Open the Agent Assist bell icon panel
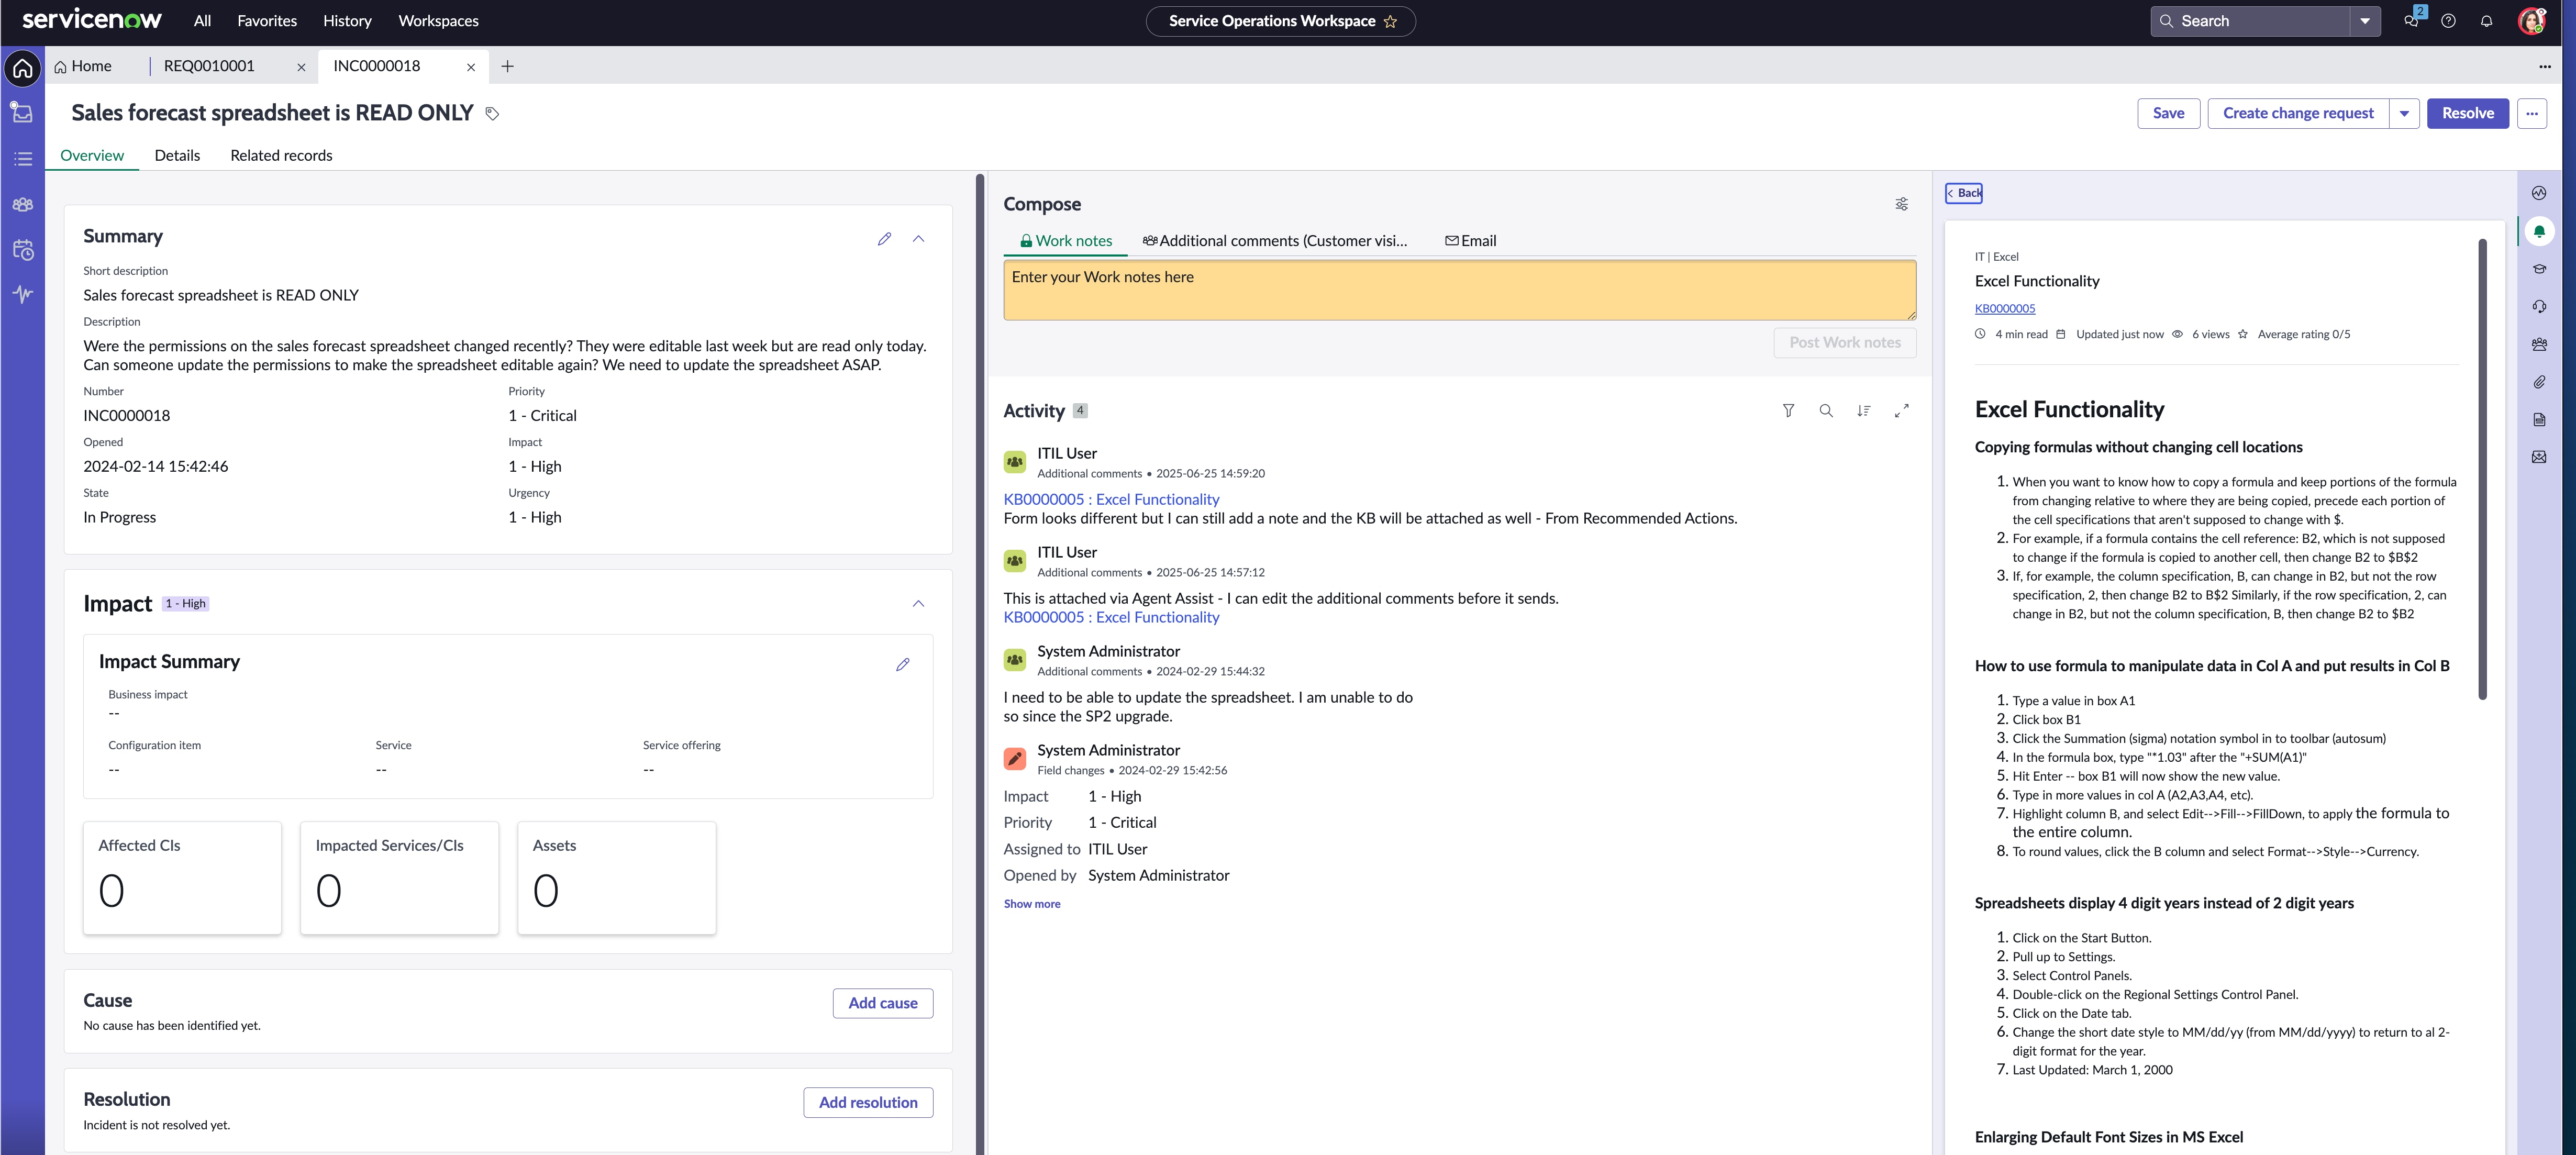The image size is (2576, 1155). tap(2539, 231)
